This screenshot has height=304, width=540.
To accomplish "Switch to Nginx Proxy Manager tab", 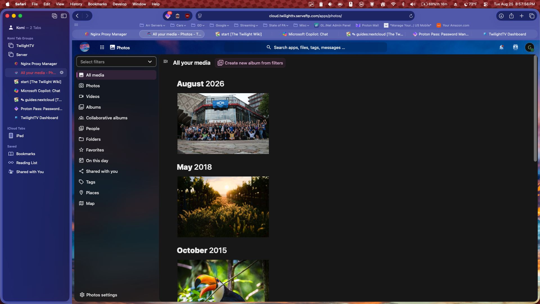I will coord(106,34).
